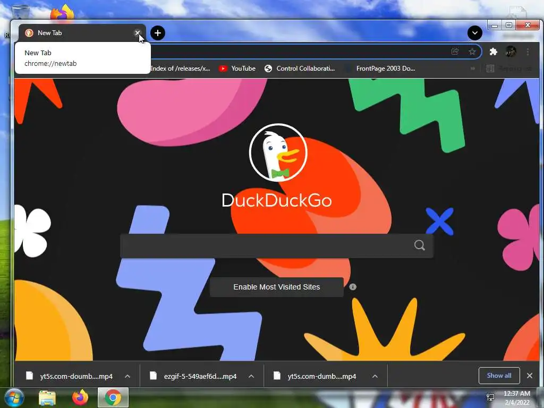Open a new tab with the plus button
This screenshot has height=408, width=544.
coord(158,33)
